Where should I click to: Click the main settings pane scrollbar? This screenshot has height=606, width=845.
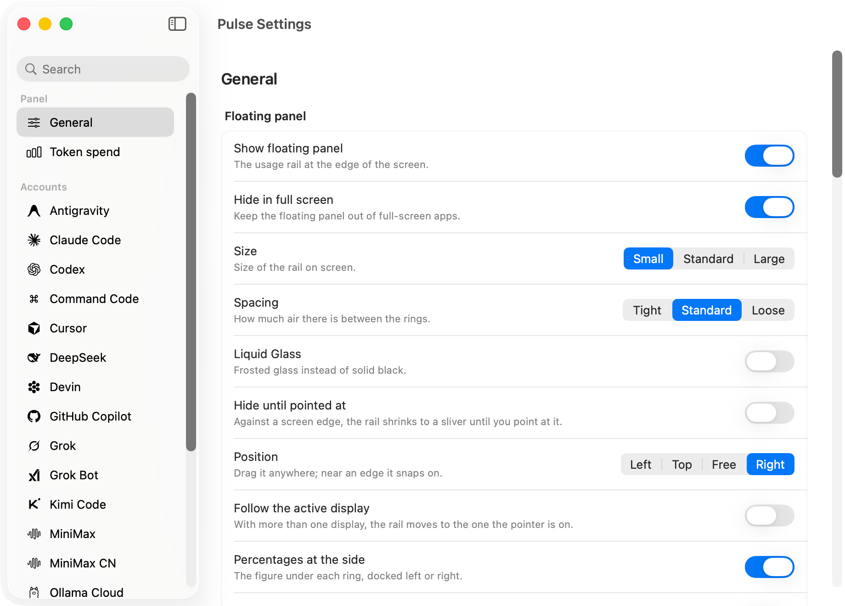(x=837, y=114)
